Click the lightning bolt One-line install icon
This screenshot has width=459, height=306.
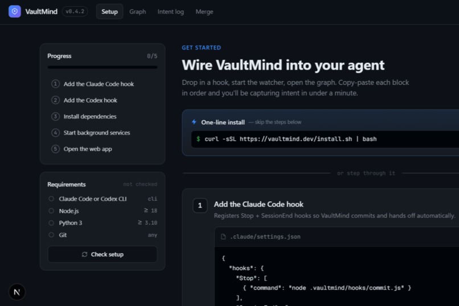tap(194, 122)
